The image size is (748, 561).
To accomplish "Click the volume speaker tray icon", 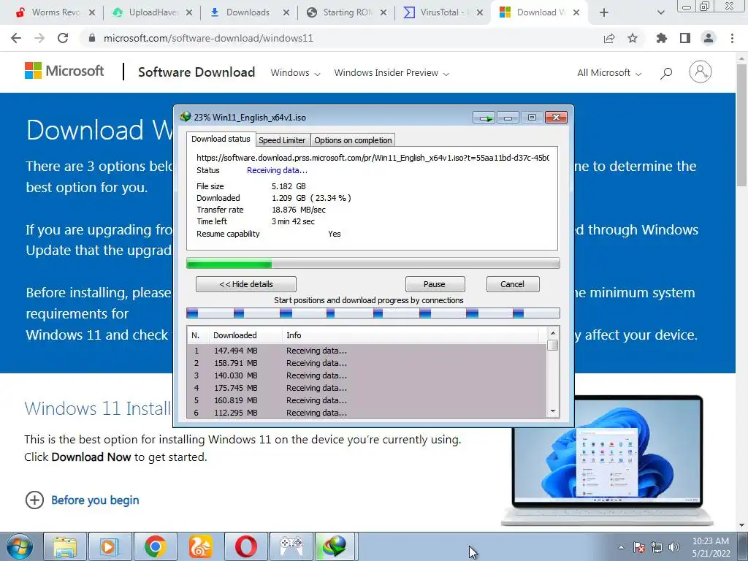I will coord(673,547).
